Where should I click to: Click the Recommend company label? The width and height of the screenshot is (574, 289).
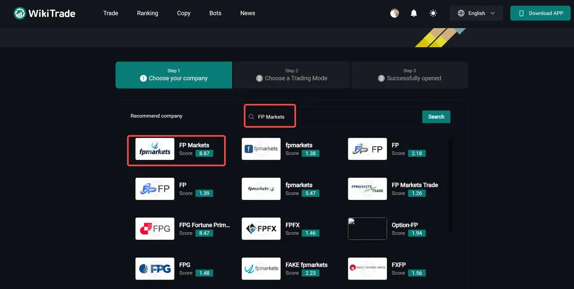point(157,116)
